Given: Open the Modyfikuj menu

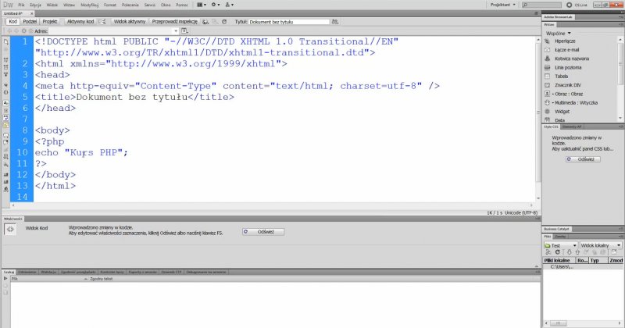Looking at the screenshot, I should click(x=89, y=5).
